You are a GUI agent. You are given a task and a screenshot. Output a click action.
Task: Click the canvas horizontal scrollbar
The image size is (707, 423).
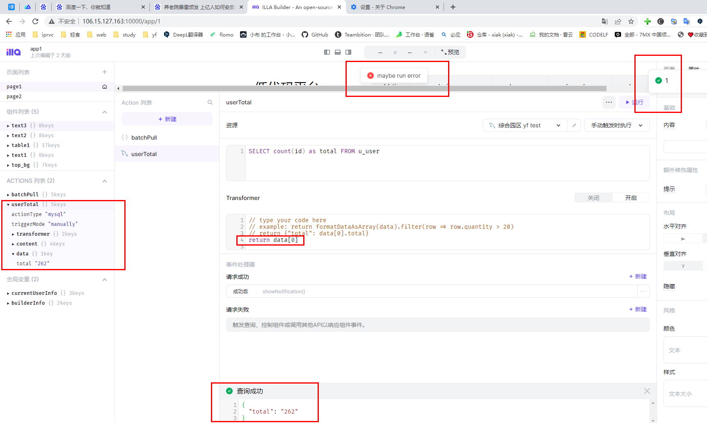[364, 88]
